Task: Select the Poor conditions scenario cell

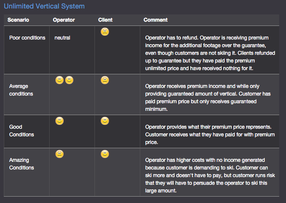Action: pyautogui.click(x=27, y=38)
